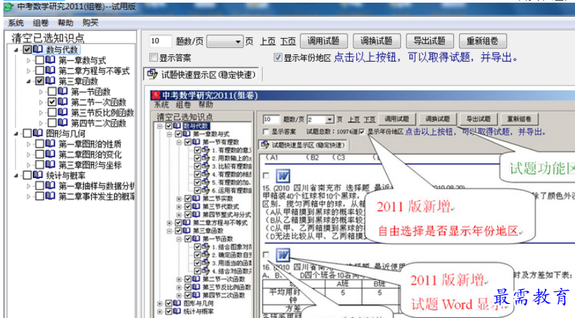
Task: Check the 第一章数与式 checkbox
Action: 40,60
